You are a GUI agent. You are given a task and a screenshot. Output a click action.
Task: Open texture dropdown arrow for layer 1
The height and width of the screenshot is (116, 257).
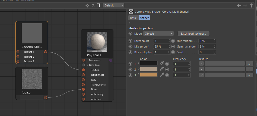click(x=201, y=64)
